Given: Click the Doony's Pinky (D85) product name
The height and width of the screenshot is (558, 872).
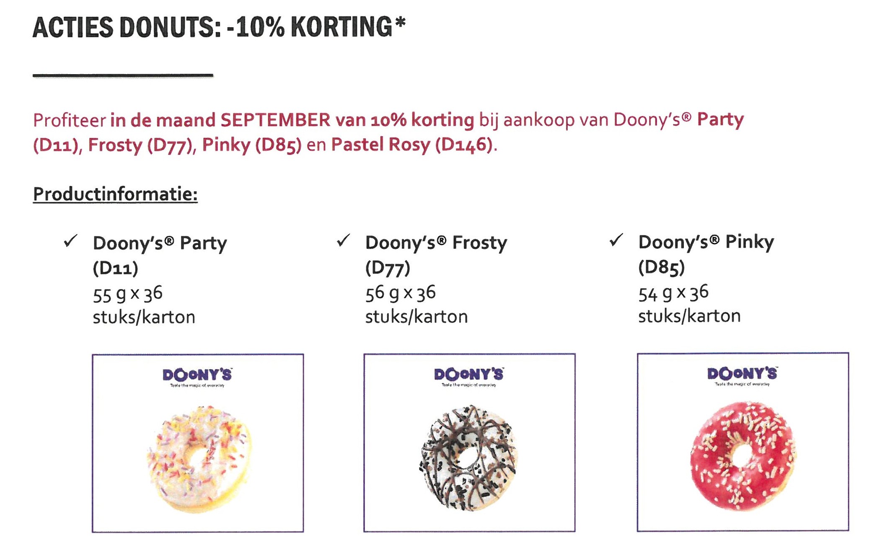Looking at the screenshot, I should [706, 254].
